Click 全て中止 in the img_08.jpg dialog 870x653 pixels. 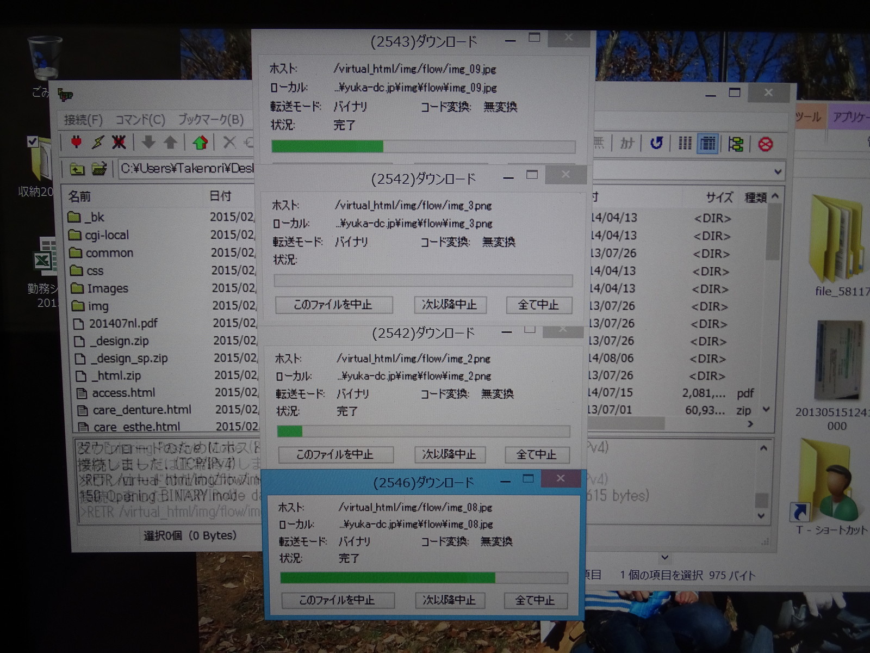(536, 600)
